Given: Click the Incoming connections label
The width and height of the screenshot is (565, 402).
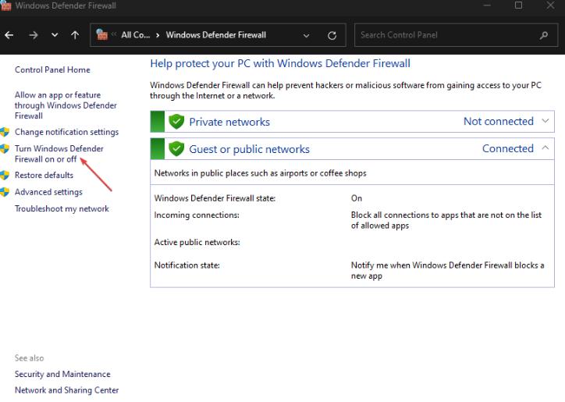Looking at the screenshot, I should pyautogui.click(x=197, y=215).
